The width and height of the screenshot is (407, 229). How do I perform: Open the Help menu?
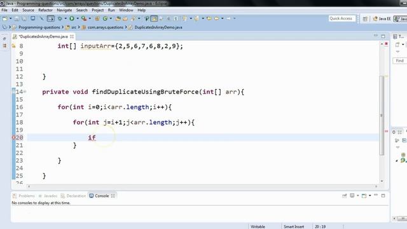(141, 10)
